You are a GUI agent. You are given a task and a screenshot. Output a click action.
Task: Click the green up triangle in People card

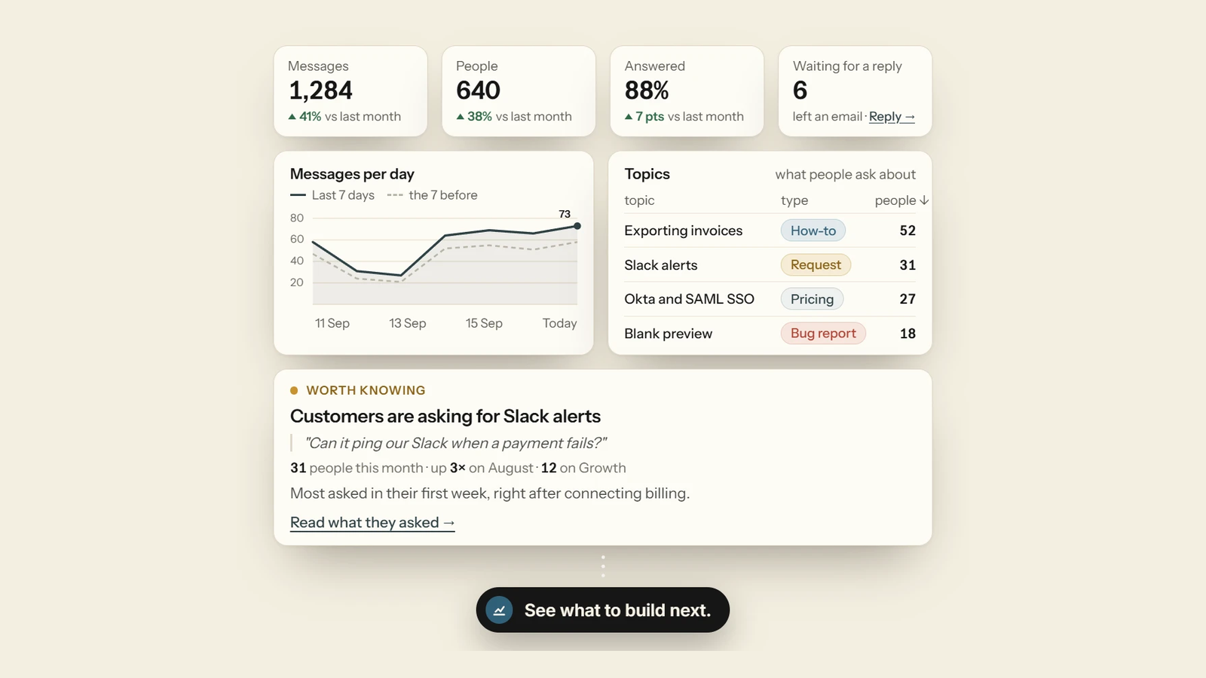click(x=461, y=117)
